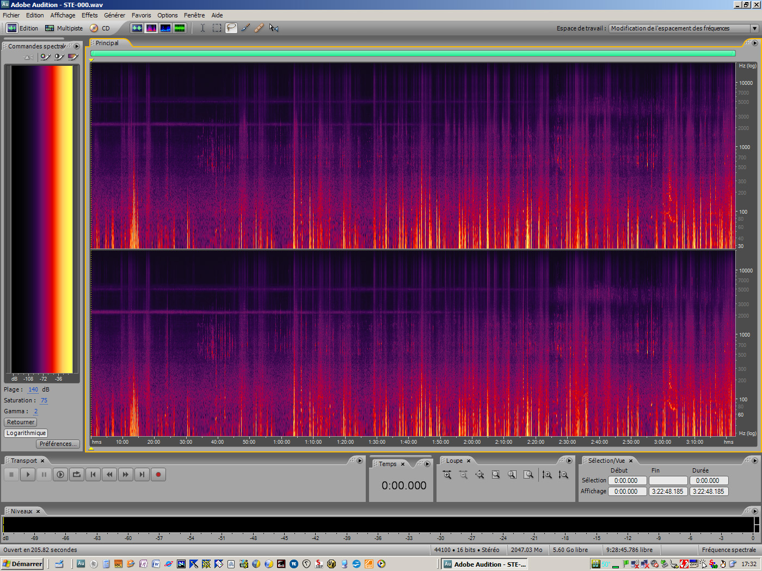
Task: Click the vertical Zoom Out magnifier in Loupe panel
Action: tap(563, 474)
